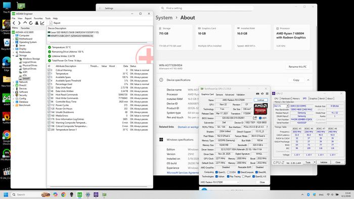Switch to the Sensors tab in GPU-Z
The image size is (354, 199).
(219, 94)
